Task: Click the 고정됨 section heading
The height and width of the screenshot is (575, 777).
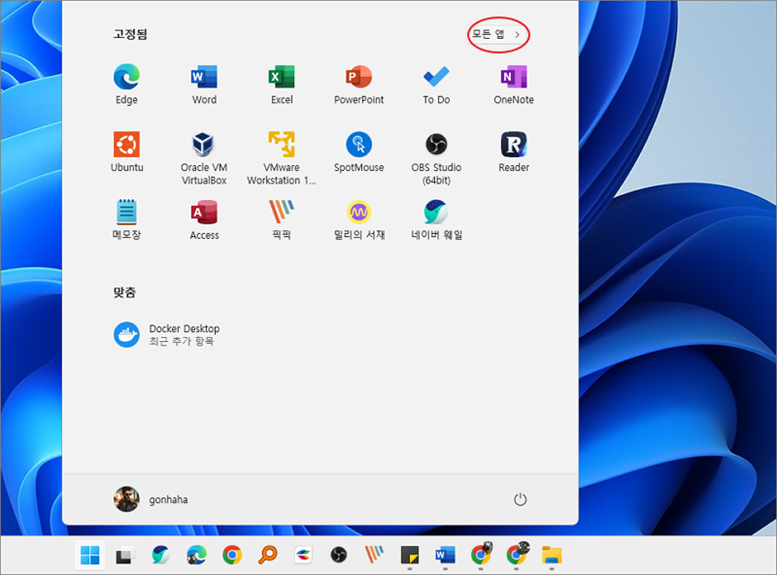Action: 130,34
